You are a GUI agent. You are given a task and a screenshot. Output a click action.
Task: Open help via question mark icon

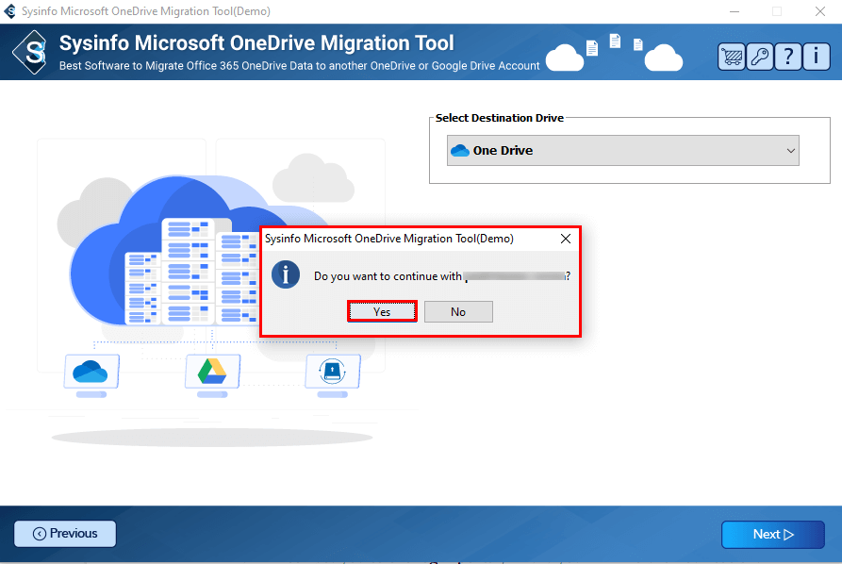point(787,57)
